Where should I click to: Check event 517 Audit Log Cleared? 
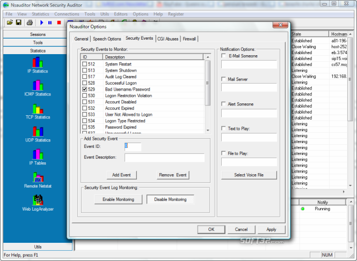coord(84,77)
